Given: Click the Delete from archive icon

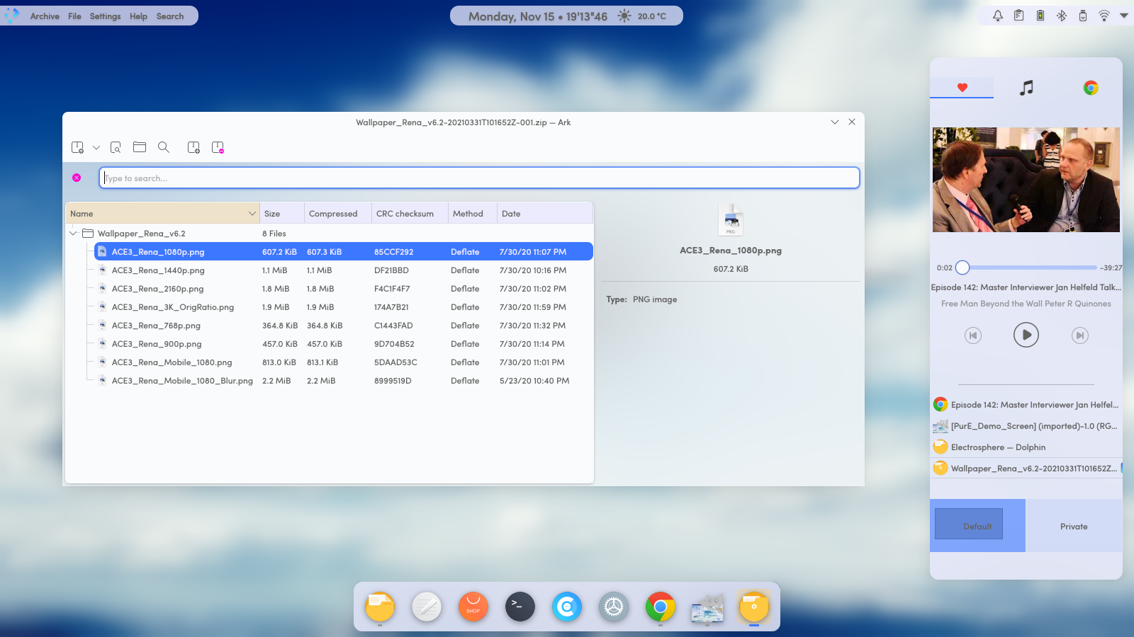Looking at the screenshot, I should 218,147.
